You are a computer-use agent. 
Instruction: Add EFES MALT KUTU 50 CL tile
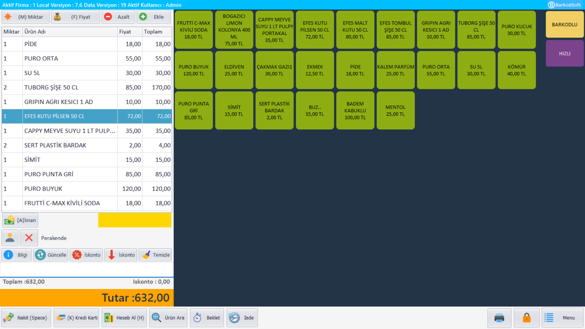point(355,30)
